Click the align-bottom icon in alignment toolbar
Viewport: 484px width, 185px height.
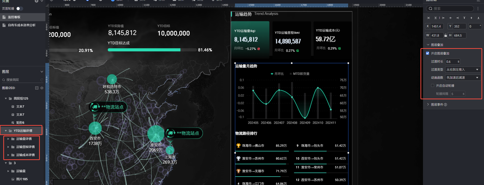(478, 18)
